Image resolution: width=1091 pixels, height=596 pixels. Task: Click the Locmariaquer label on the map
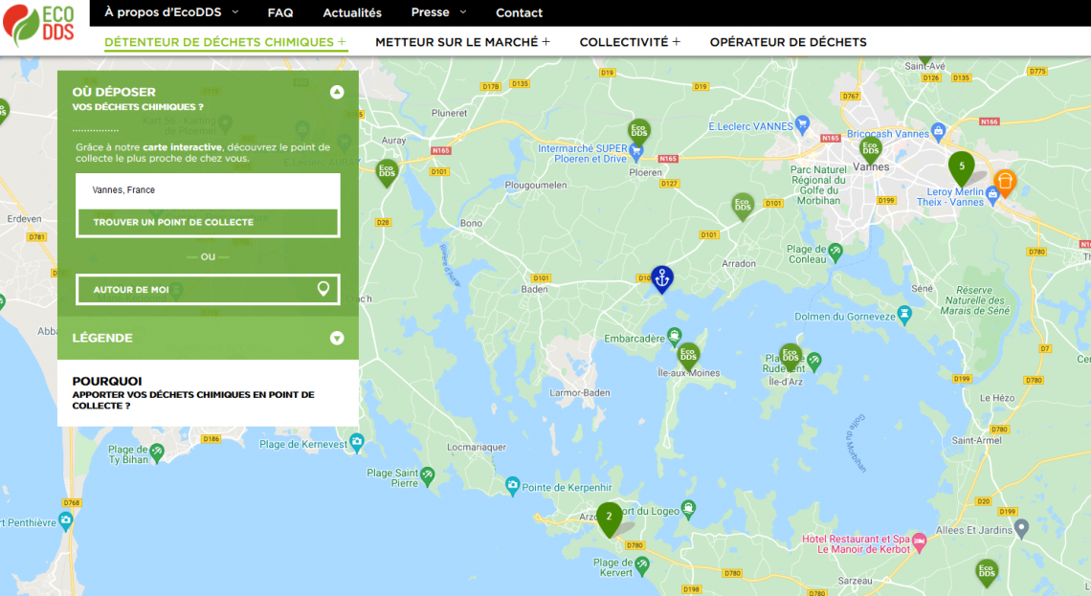point(477,447)
